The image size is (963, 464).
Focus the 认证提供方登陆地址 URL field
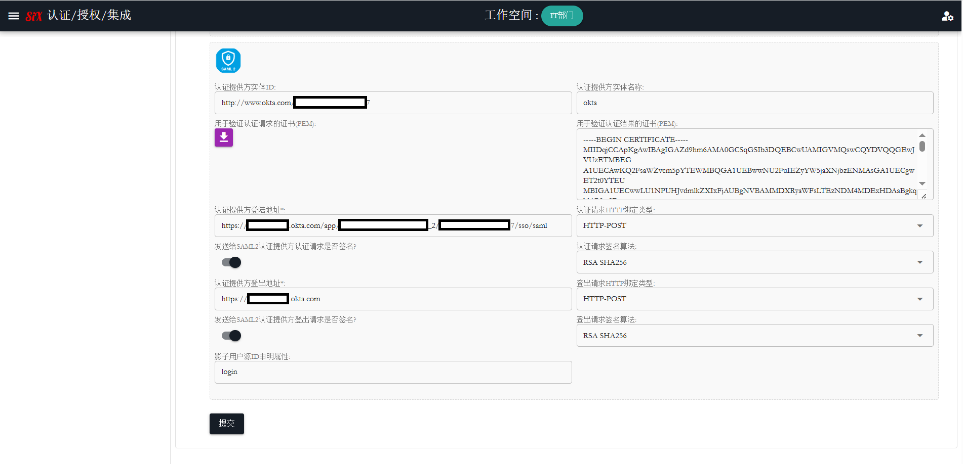click(393, 225)
